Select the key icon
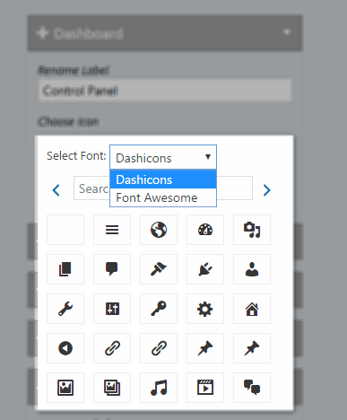 (159, 309)
